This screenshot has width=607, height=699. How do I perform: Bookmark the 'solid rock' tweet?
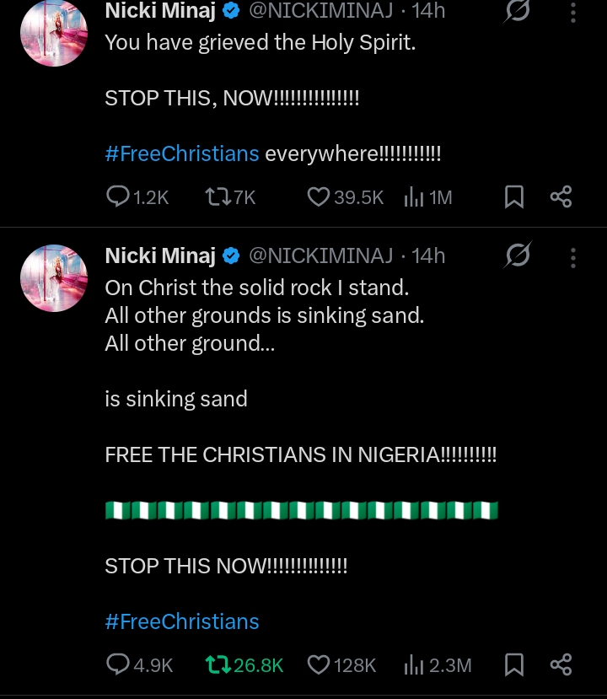(514, 665)
